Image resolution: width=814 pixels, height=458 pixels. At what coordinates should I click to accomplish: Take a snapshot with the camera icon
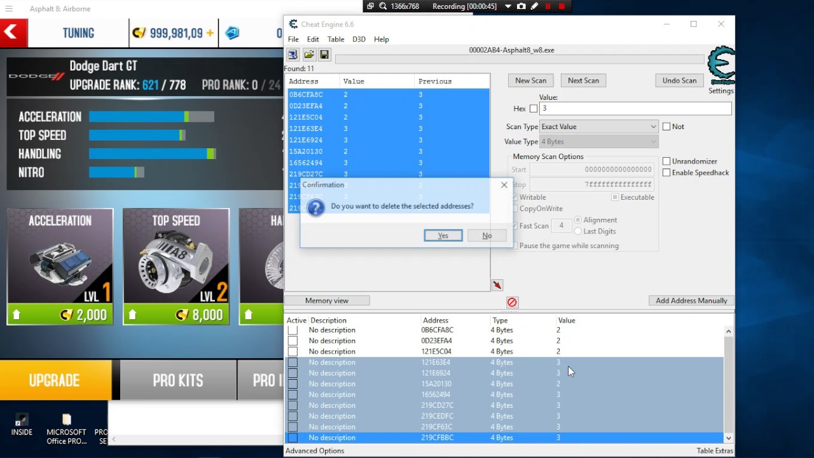coord(521,6)
